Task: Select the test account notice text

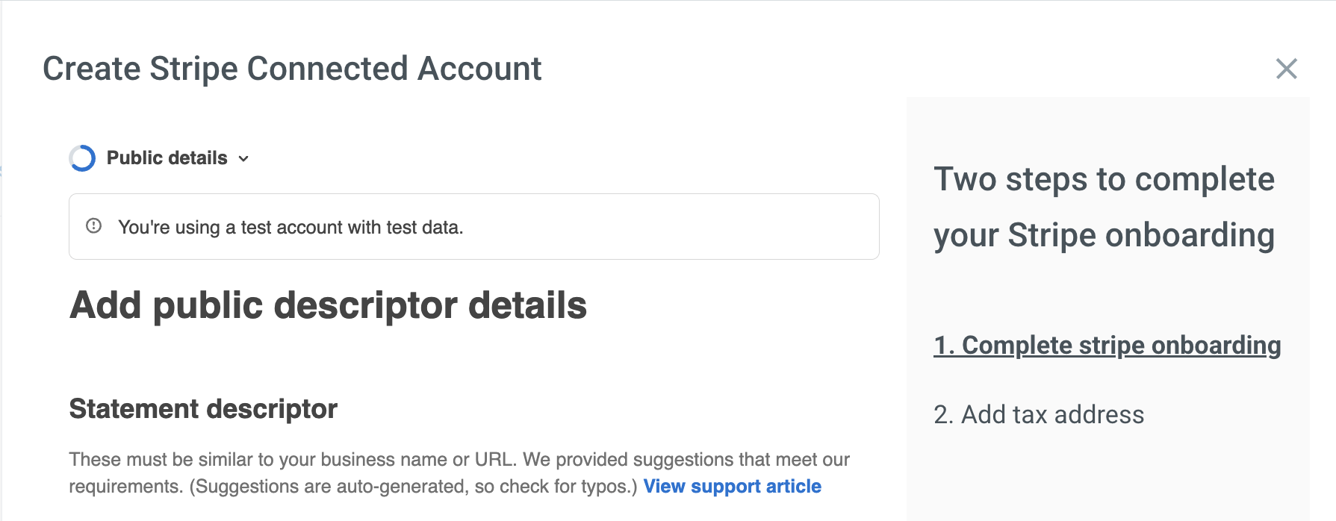Action: coord(290,227)
